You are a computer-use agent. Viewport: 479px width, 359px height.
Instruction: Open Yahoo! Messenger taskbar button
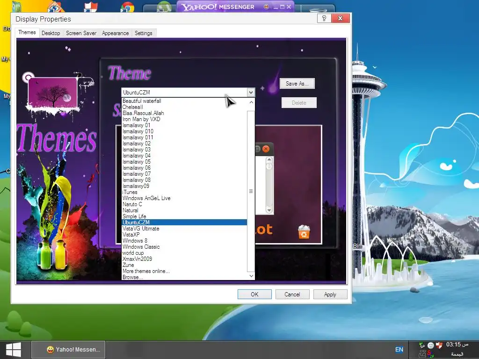tap(68, 350)
